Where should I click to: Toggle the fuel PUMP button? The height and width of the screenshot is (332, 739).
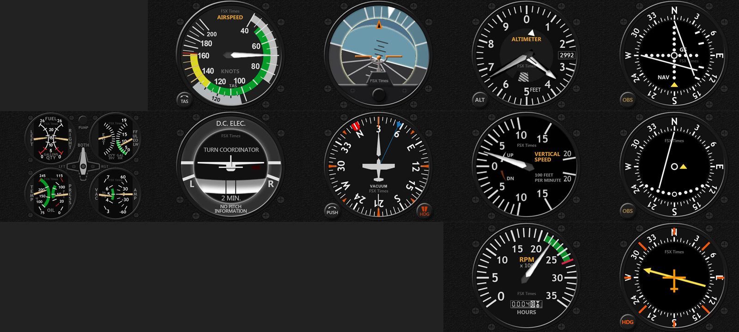tap(83, 120)
